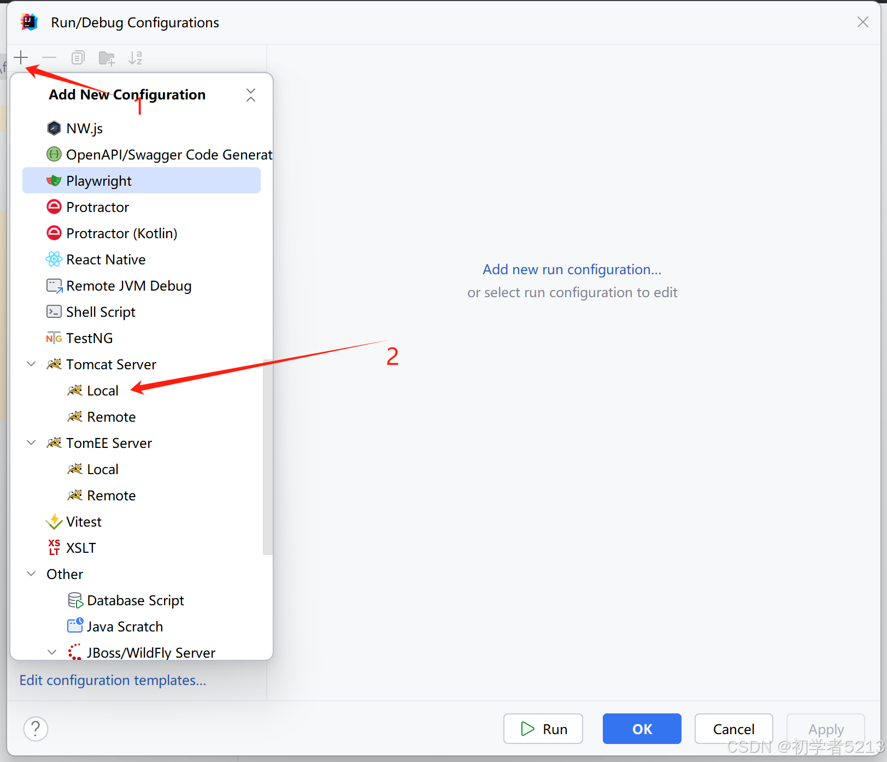The height and width of the screenshot is (762, 887).
Task: Click the plus Add New Configuration icon
Action: coord(21,57)
